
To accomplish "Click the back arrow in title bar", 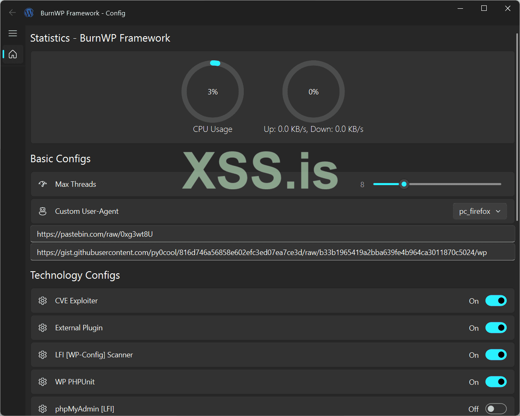I will [x=12, y=13].
